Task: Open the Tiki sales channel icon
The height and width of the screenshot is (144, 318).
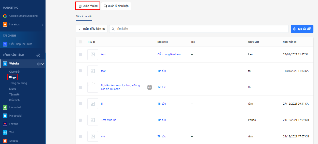Action: click(5, 132)
